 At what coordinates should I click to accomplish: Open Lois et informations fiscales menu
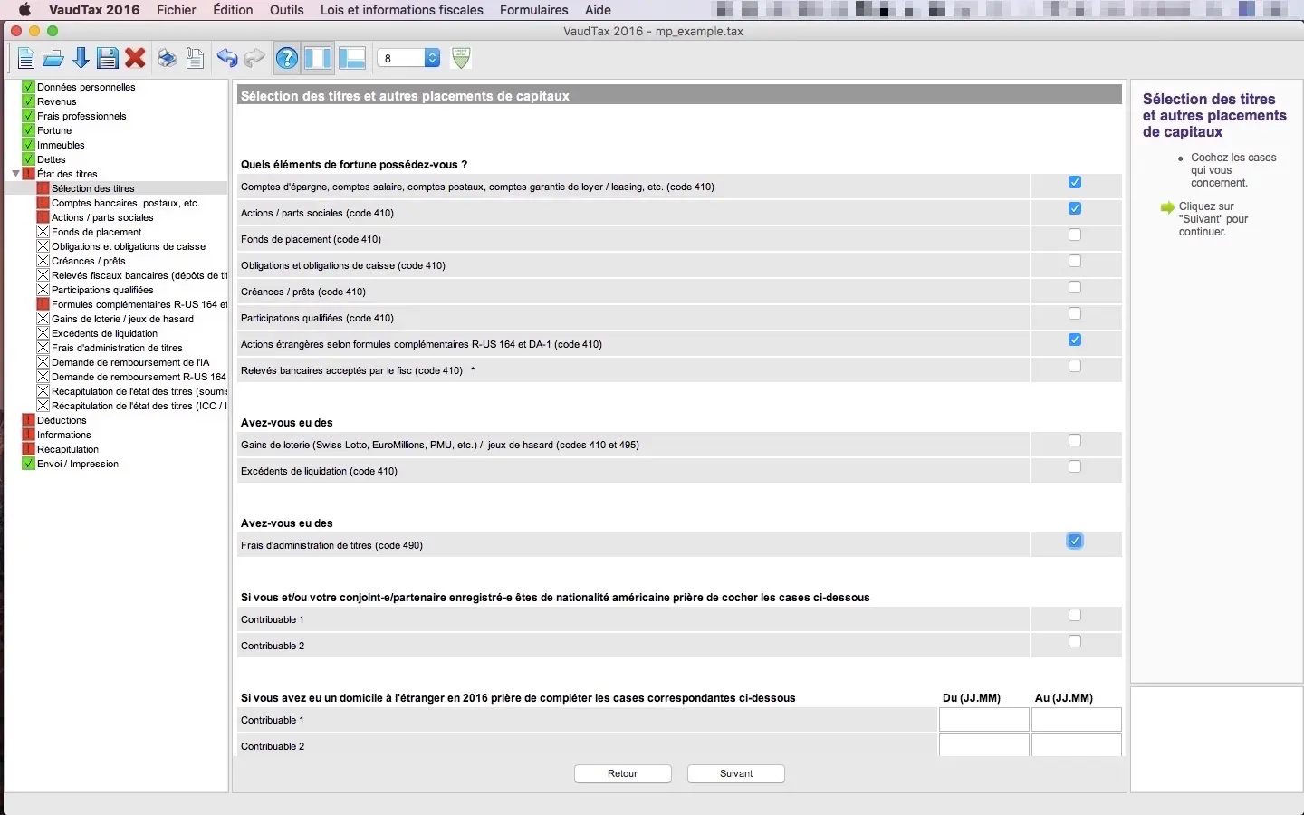pyautogui.click(x=402, y=10)
